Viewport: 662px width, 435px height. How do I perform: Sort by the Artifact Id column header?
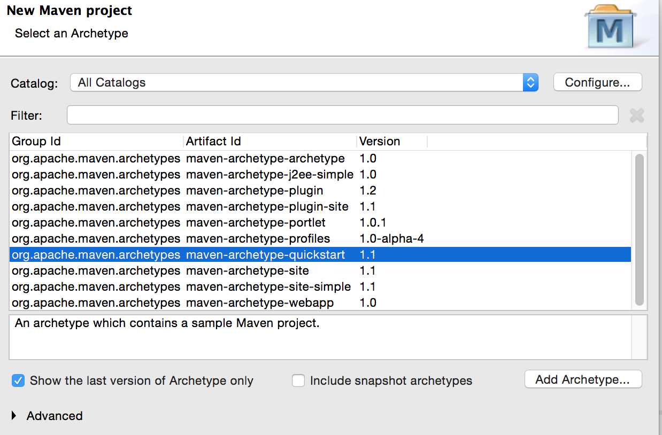click(x=270, y=142)
